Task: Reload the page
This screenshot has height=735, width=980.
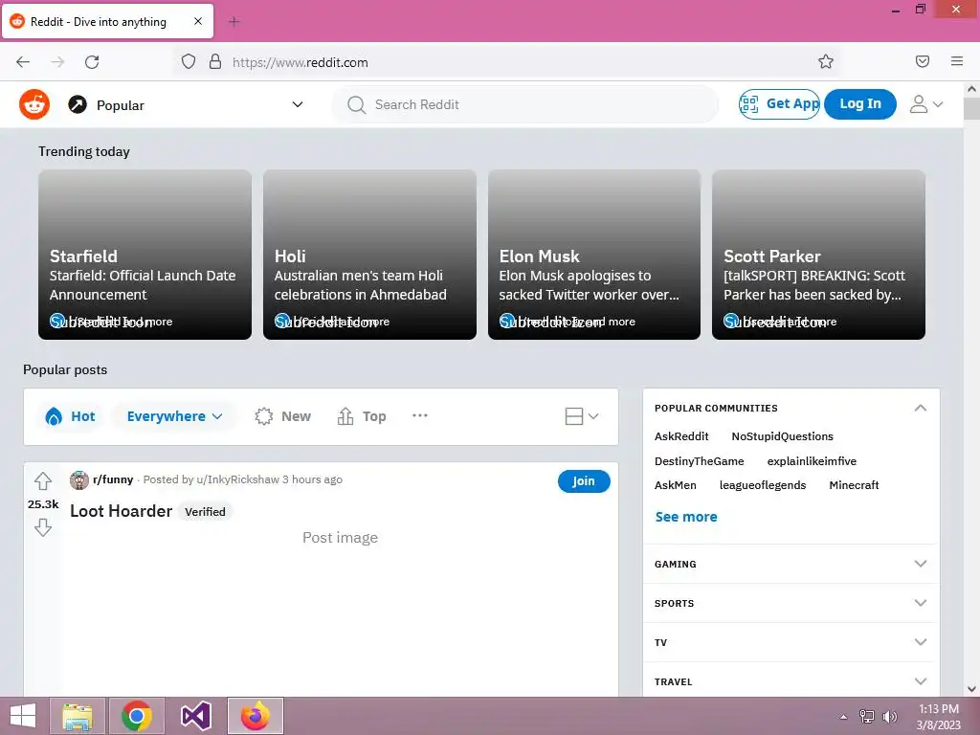Action: click(x=92, y=62)
